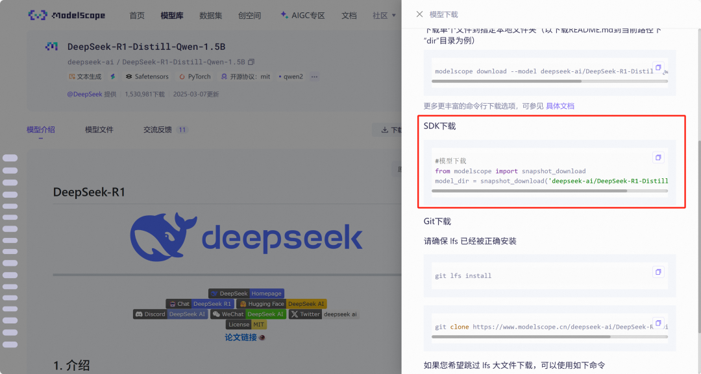Screen dimensions: 701x374
Task: Click the lightning tag icon
Action: click(x=113, y=76)
